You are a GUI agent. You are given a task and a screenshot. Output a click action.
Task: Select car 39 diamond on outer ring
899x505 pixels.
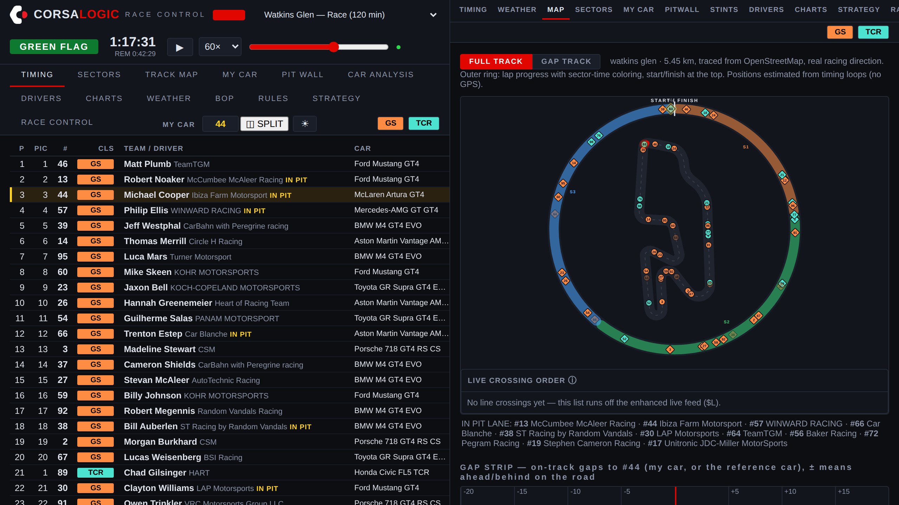tap(662, 109)
